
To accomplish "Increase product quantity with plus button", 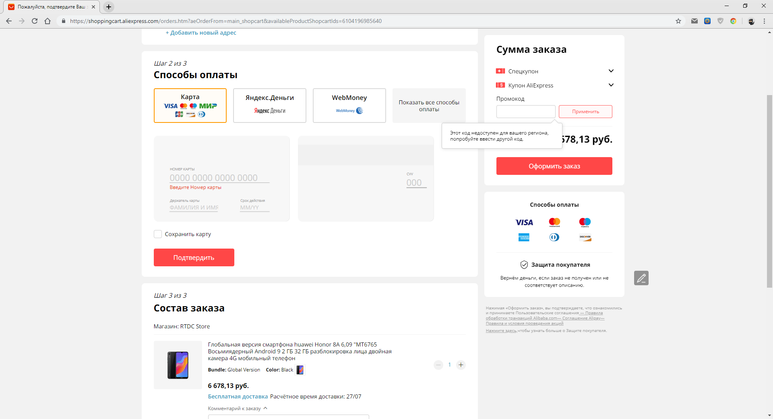I will 461,365.
